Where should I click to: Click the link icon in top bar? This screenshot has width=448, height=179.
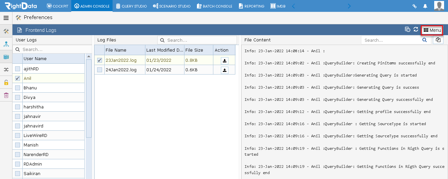pos(415,6)
